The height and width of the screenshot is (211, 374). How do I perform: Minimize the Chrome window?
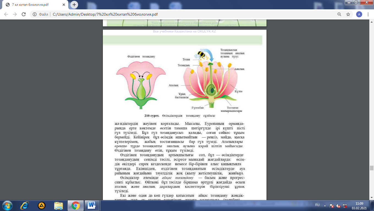(x=349, y=2)
